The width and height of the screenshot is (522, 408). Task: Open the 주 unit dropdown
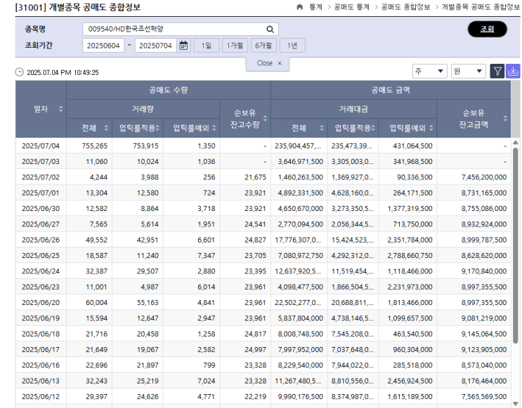[430, 71]
